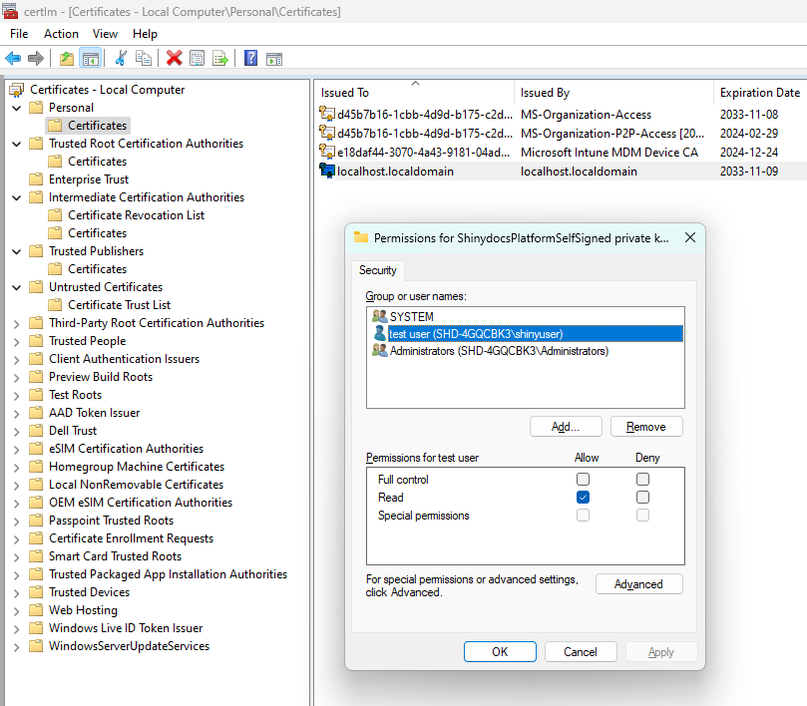Screen dimensions: 807x706
Task: Open the Action menu
Action: (x=61, y=33)
